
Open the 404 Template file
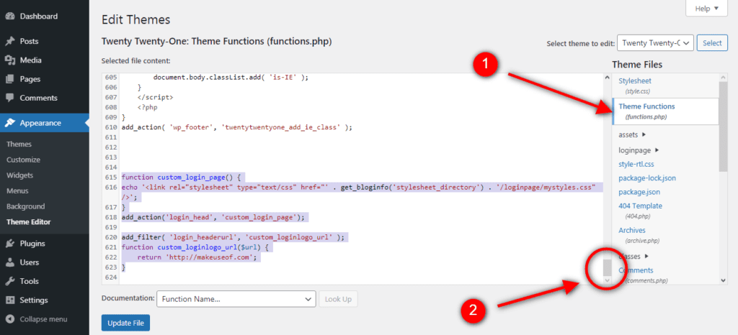[x=641, y=206]
